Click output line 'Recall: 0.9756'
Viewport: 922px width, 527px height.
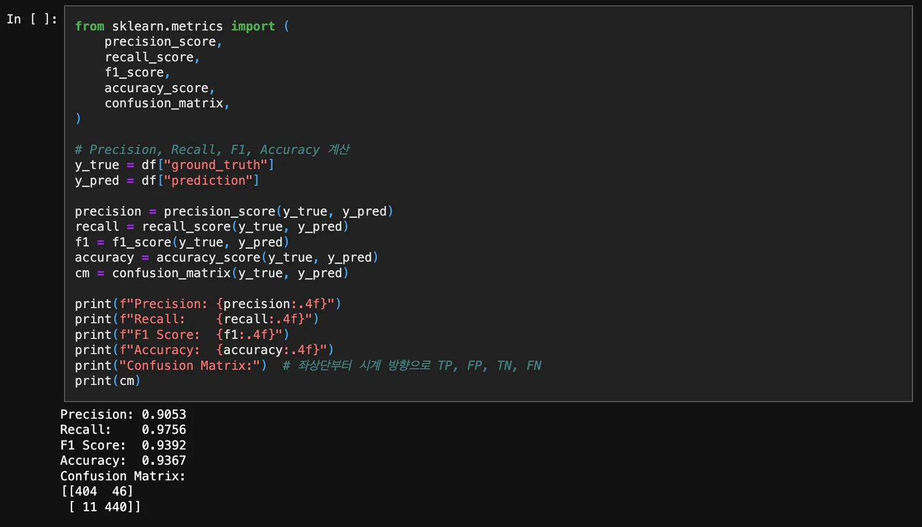click(123, 430)
